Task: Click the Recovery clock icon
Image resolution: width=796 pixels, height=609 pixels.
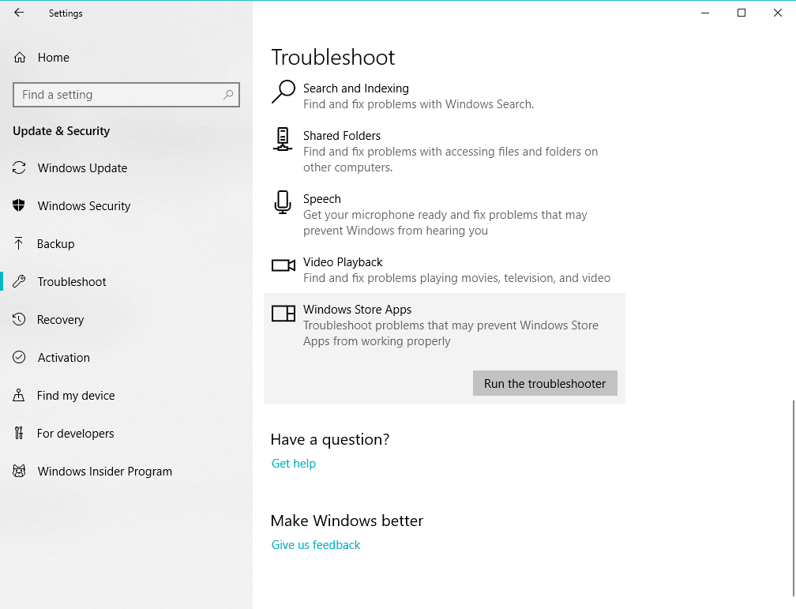Action: click(19, 319)
